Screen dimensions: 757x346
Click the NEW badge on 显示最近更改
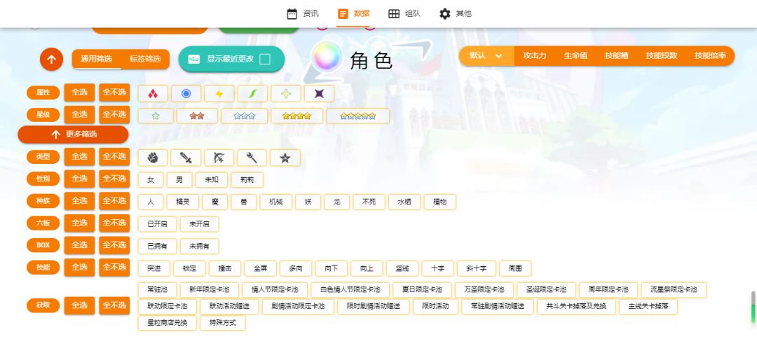click(193, 60)
